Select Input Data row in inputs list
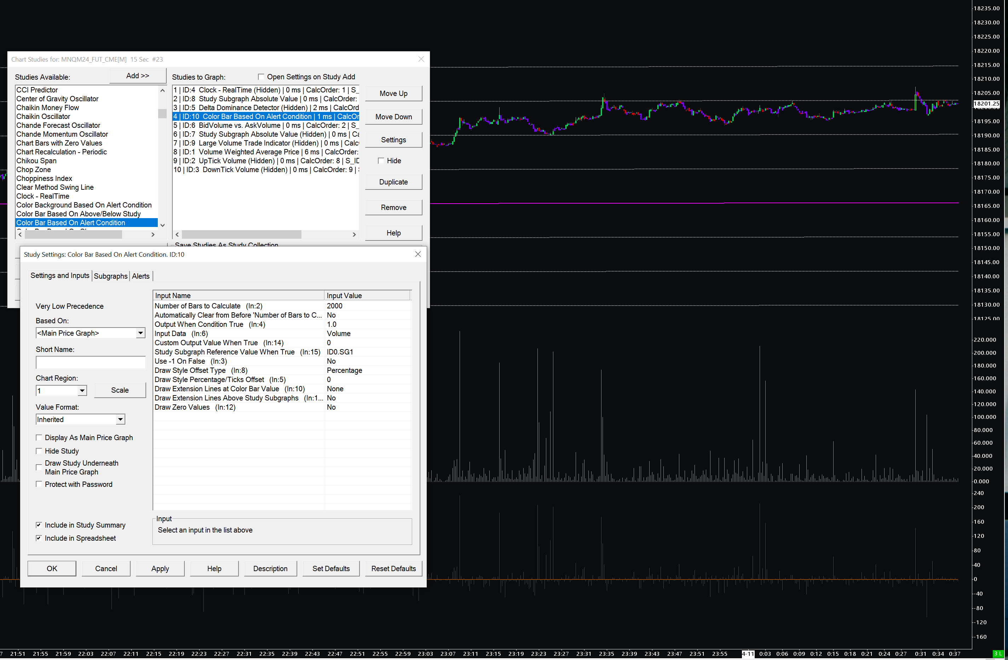Image resolution: width=1008 pixels, height=660 pixels. [x=237, y=334]
